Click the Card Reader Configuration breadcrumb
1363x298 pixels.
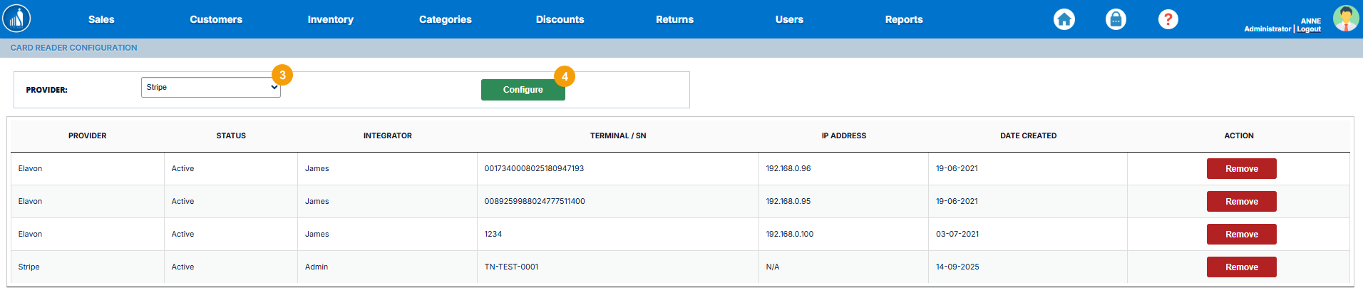click(73, 48)
